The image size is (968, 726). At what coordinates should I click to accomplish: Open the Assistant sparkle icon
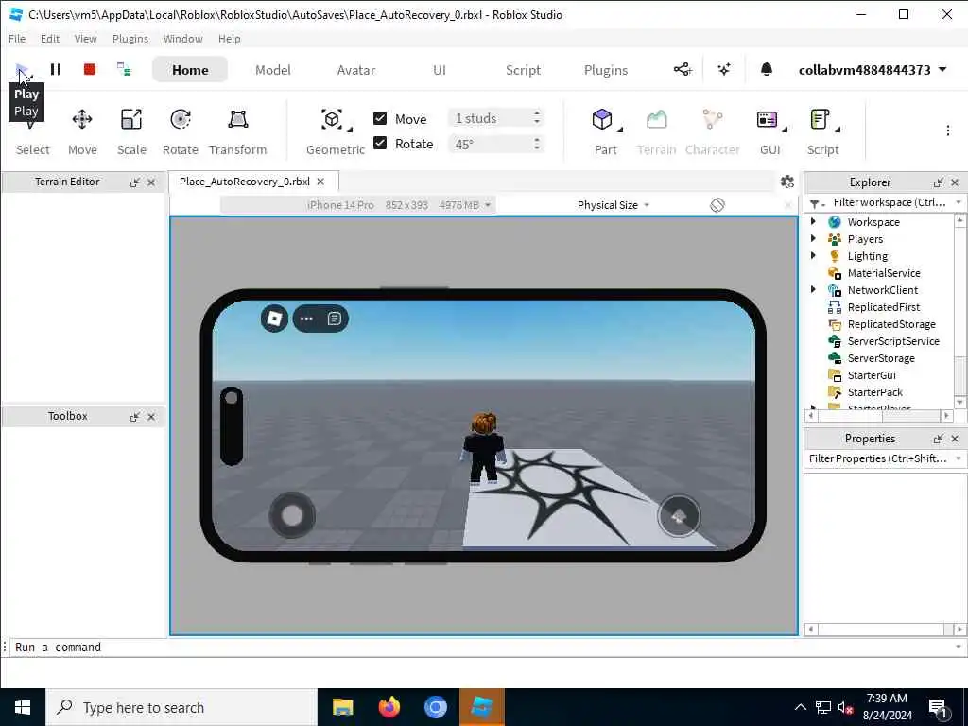(x=724, y=69)
